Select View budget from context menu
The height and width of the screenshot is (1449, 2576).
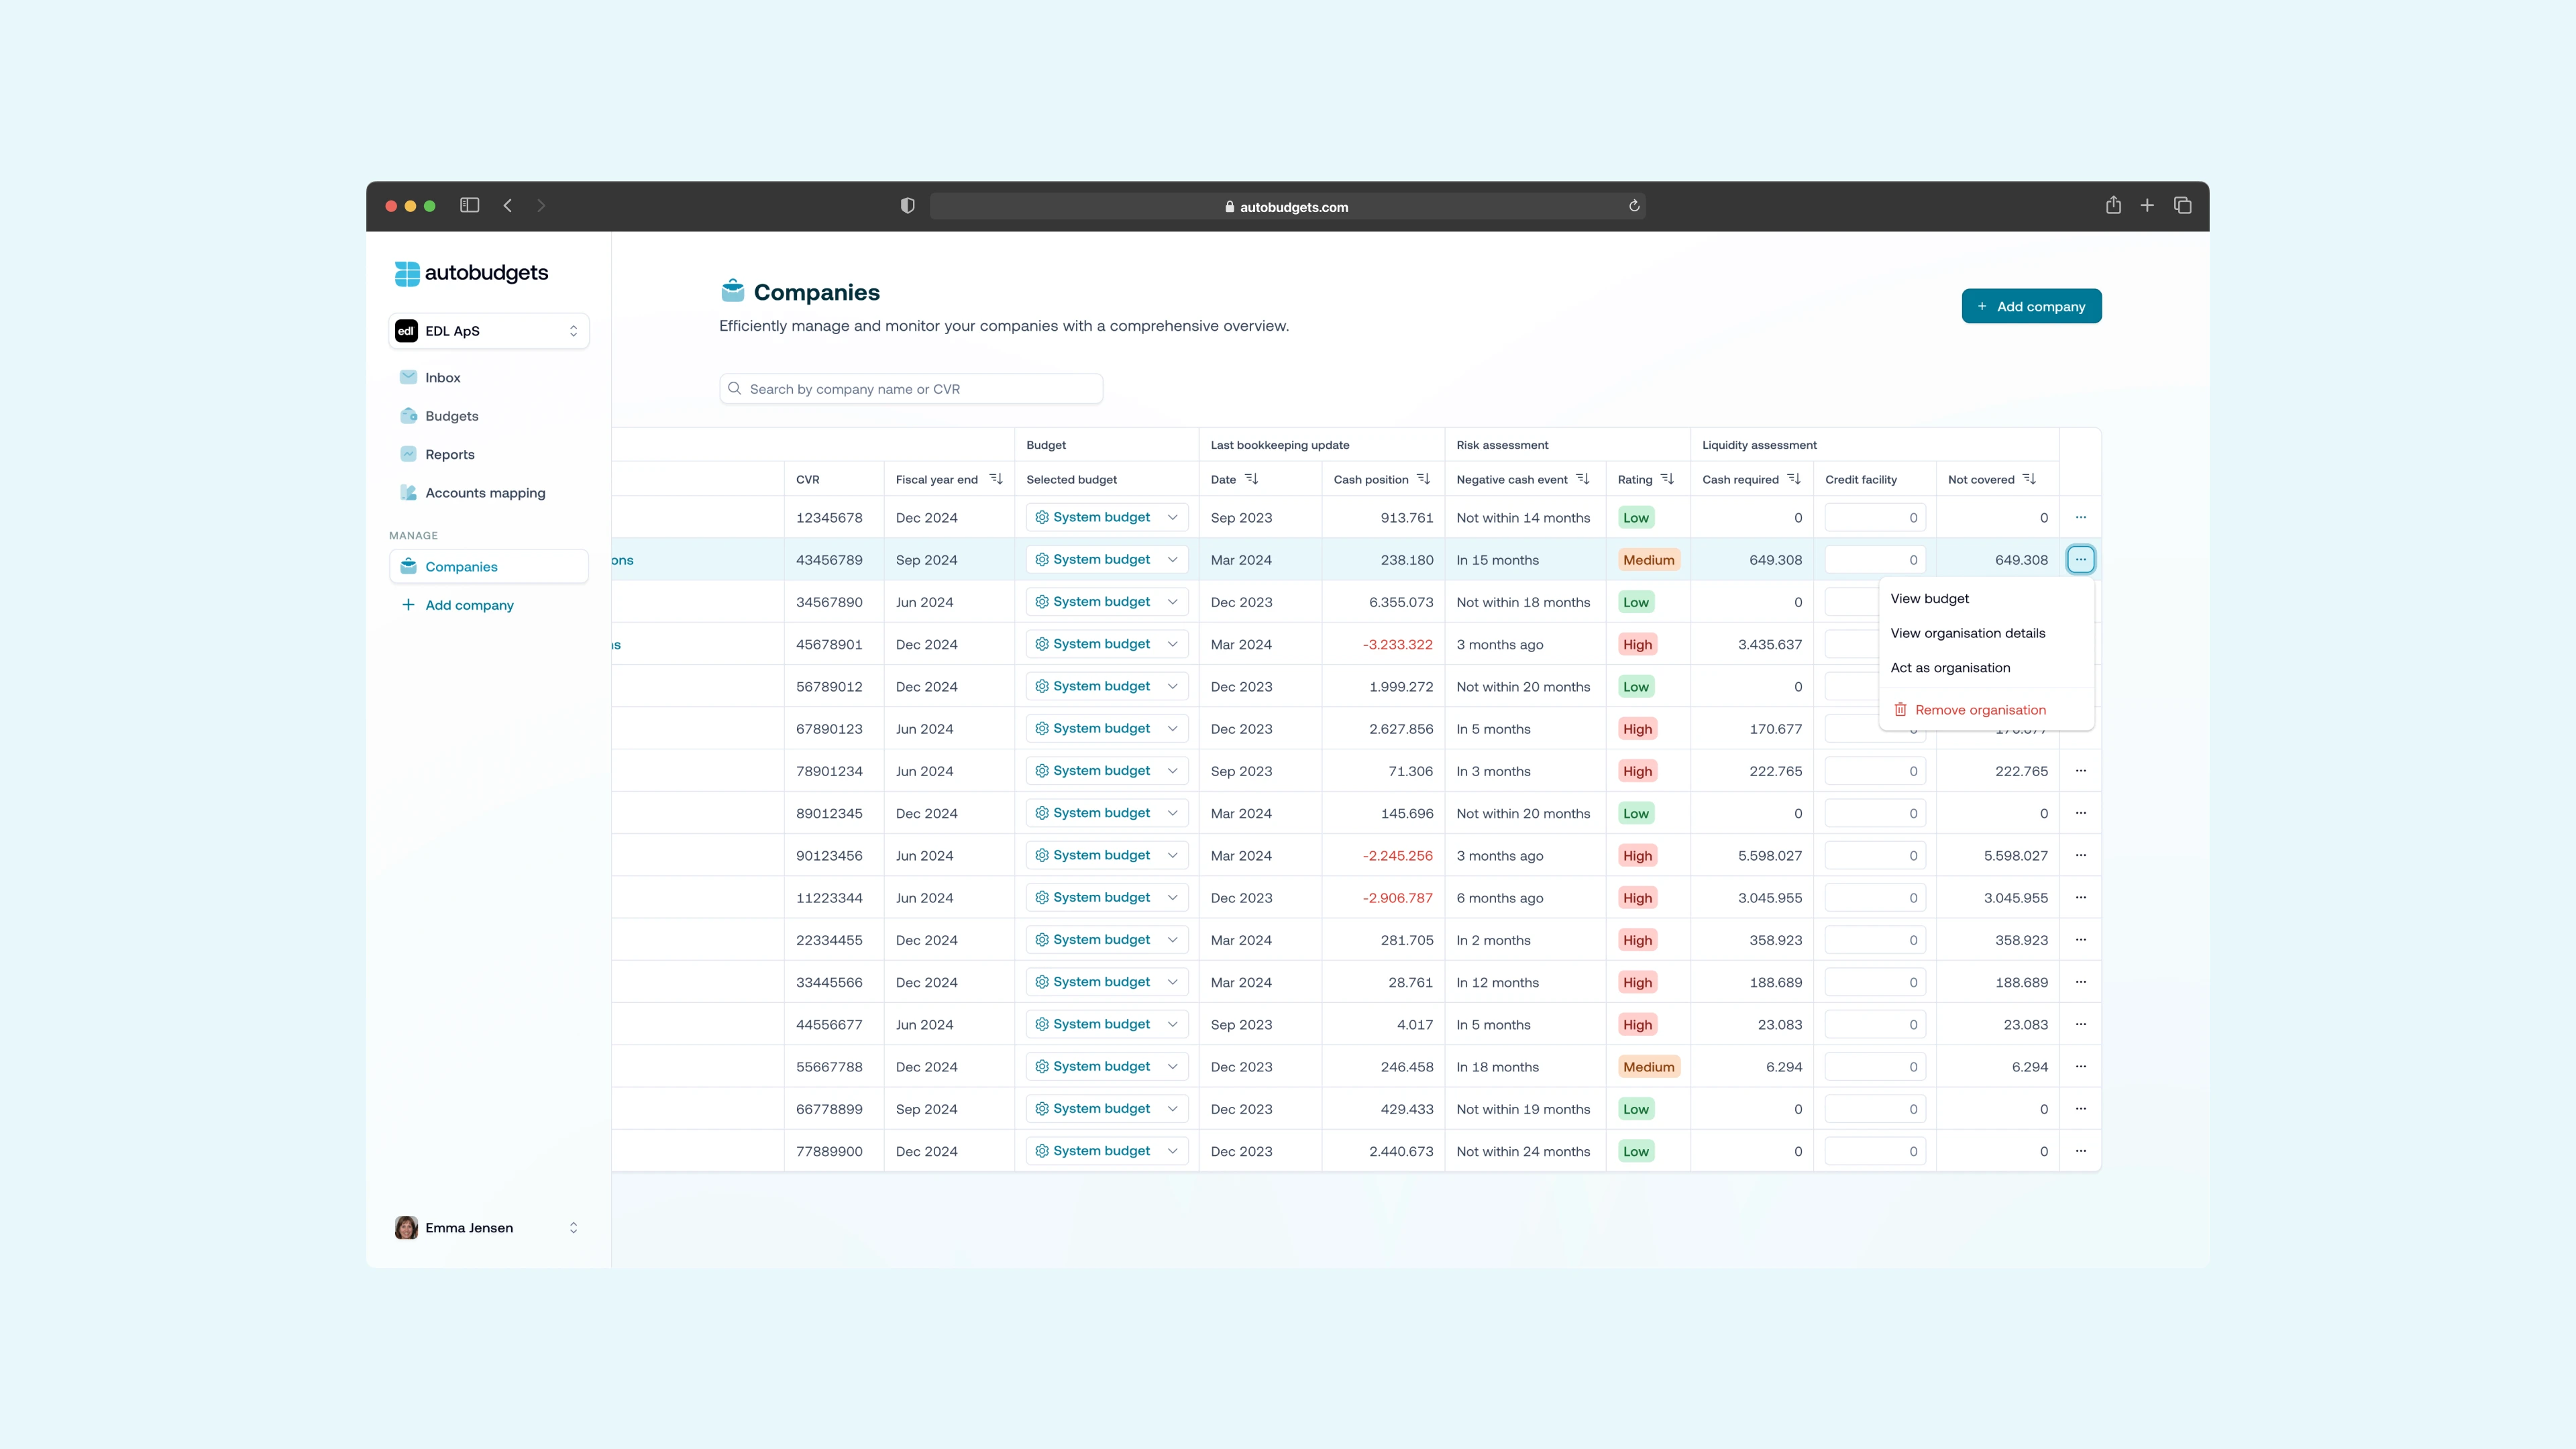[1929, 598]
